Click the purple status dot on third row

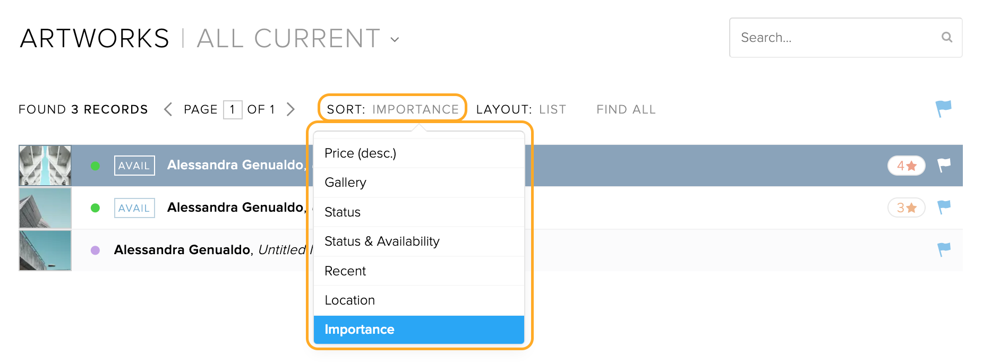click(x=95, y=250)
